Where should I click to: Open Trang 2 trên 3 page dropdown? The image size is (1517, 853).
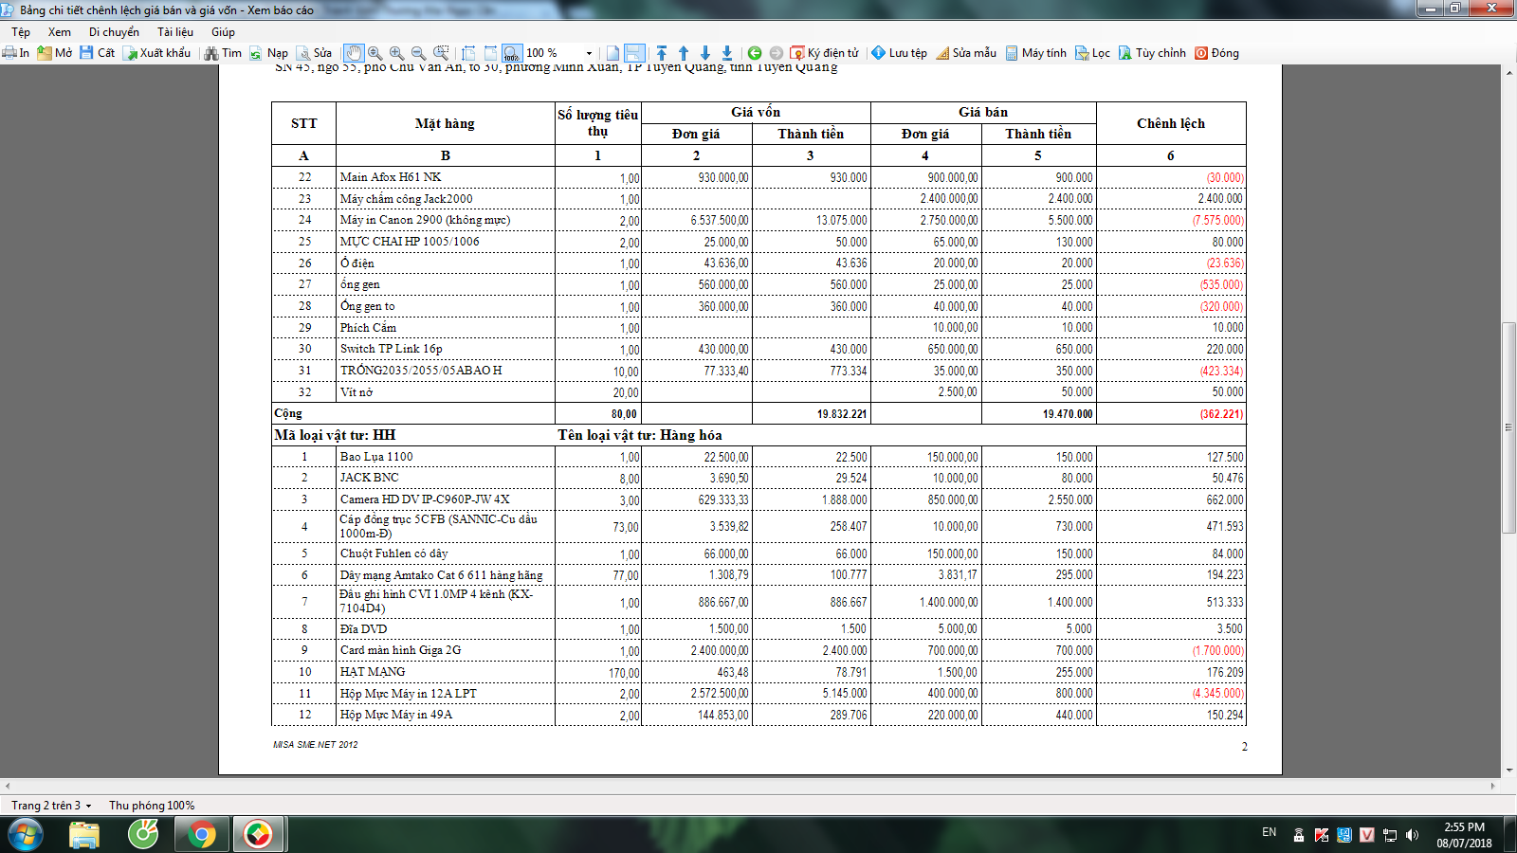coord(52,806)
